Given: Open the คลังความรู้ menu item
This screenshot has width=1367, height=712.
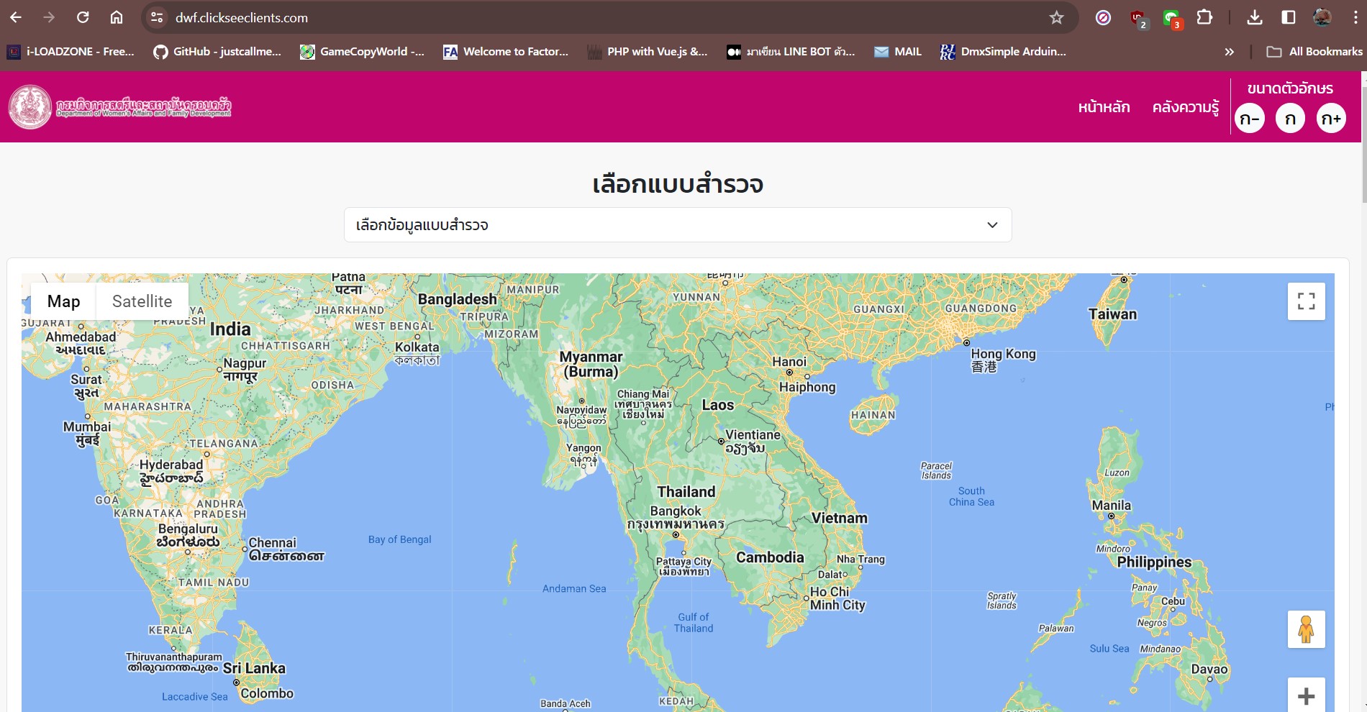Looking at the screenshot, I should click(x=1186, y=107).
